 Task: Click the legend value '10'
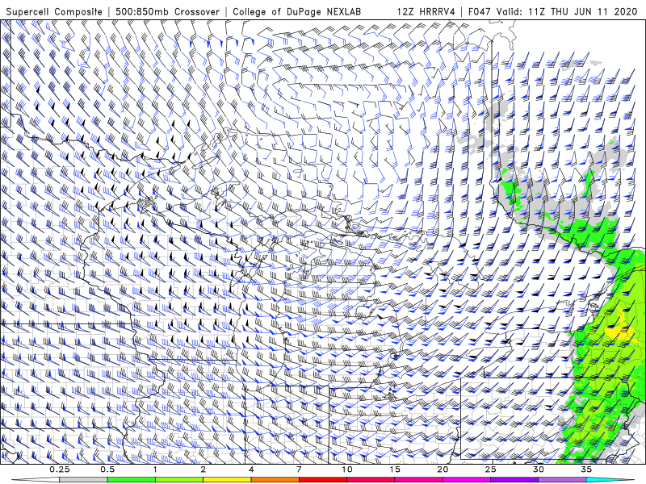347,469
